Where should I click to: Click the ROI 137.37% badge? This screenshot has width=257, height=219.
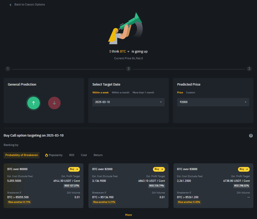tap(72, 186)
